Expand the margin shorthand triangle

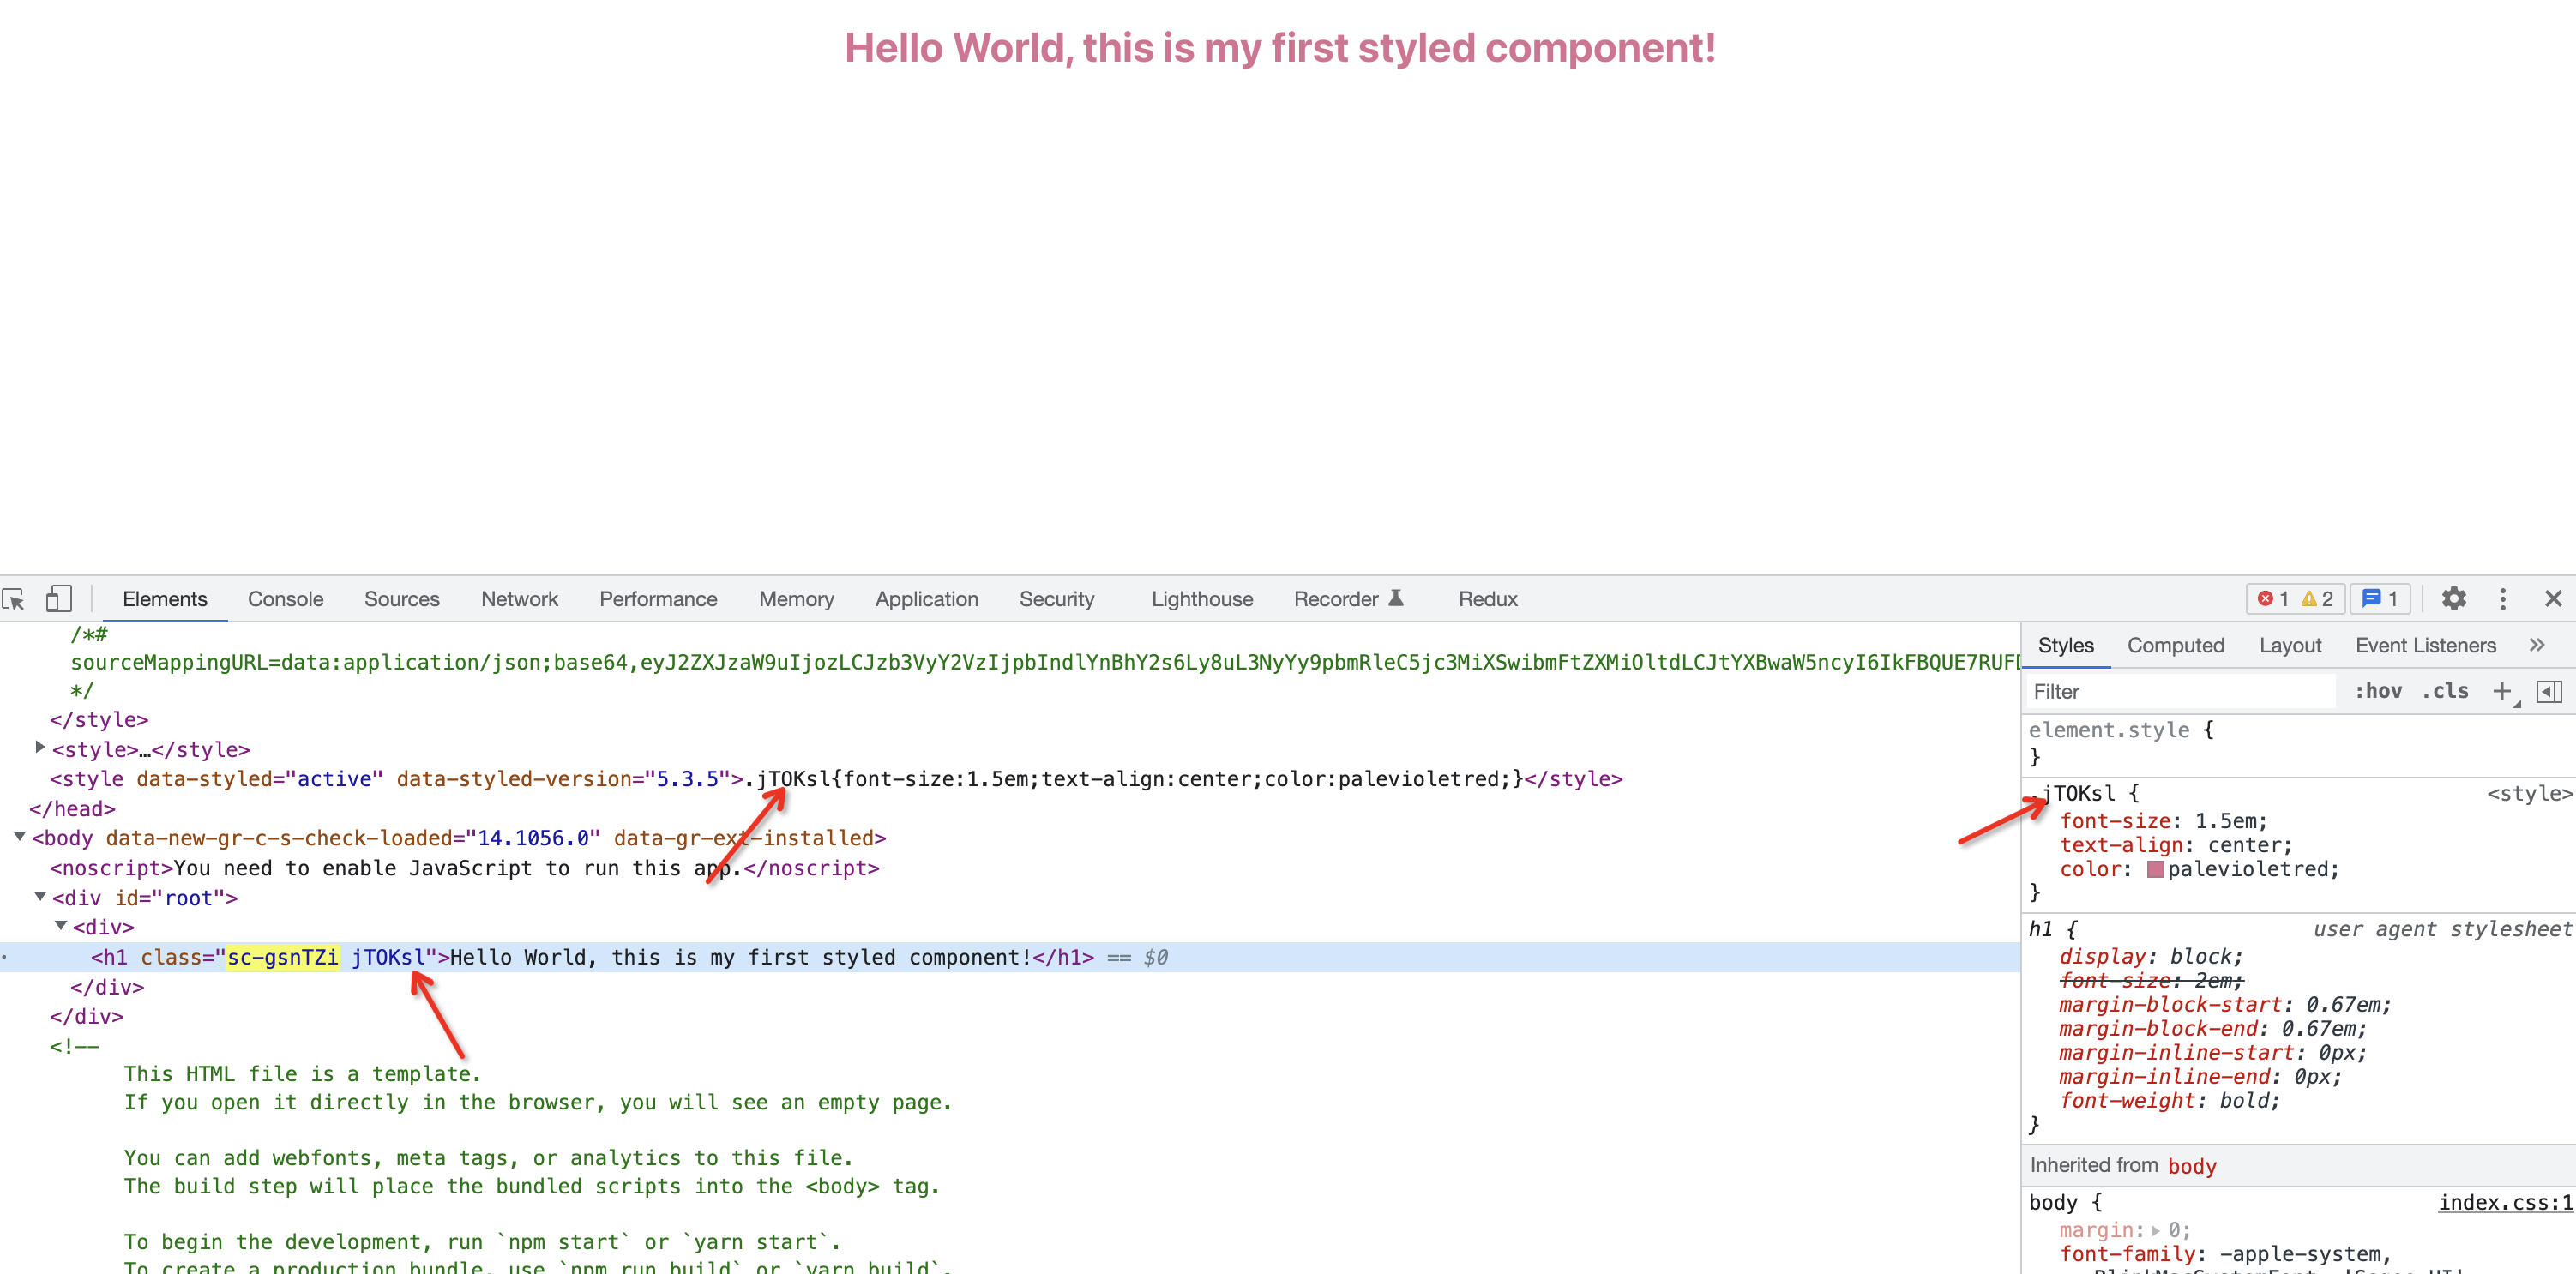(x=2155, y=1230)
